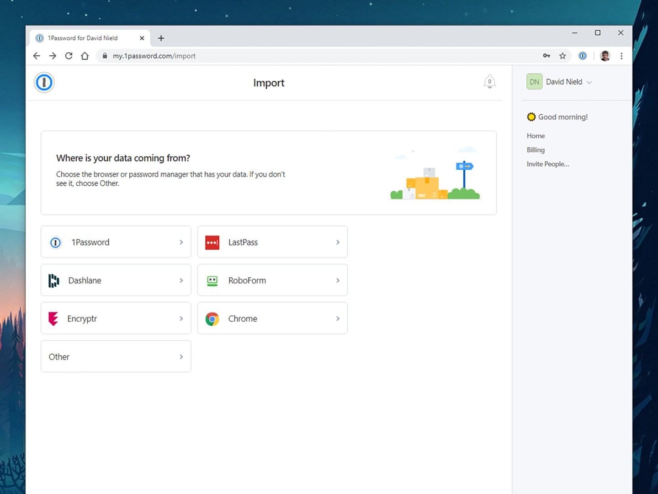The height and width of the screenshot is (494, 658).
Task: Select the Chrome import icon
Action: 212,318
